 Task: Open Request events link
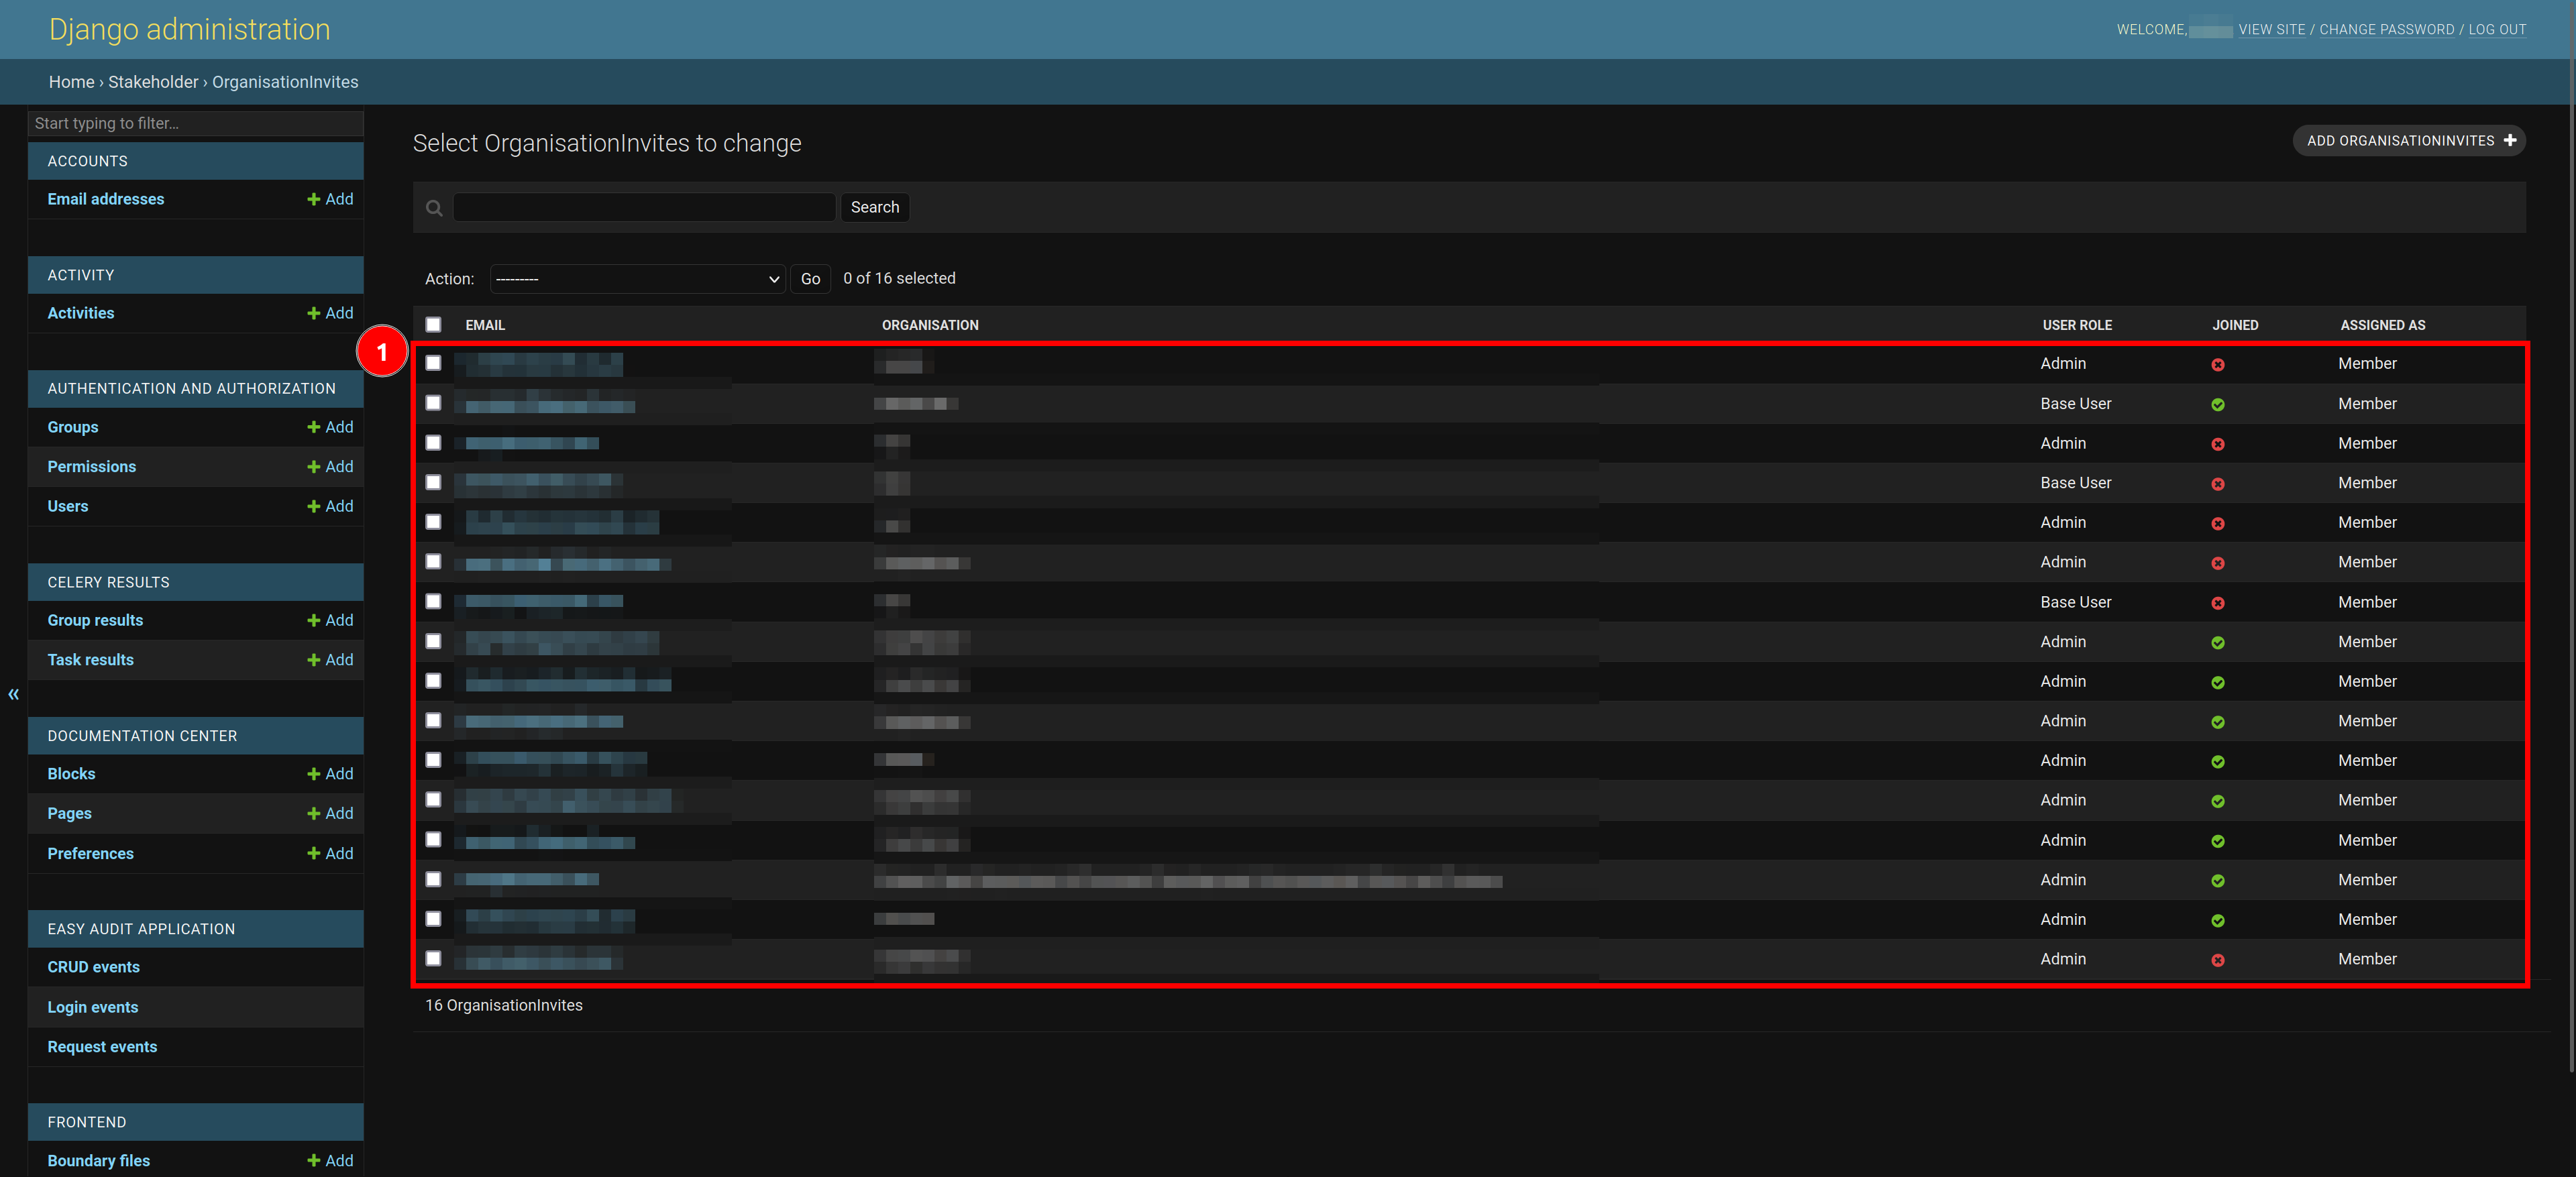102,1047
